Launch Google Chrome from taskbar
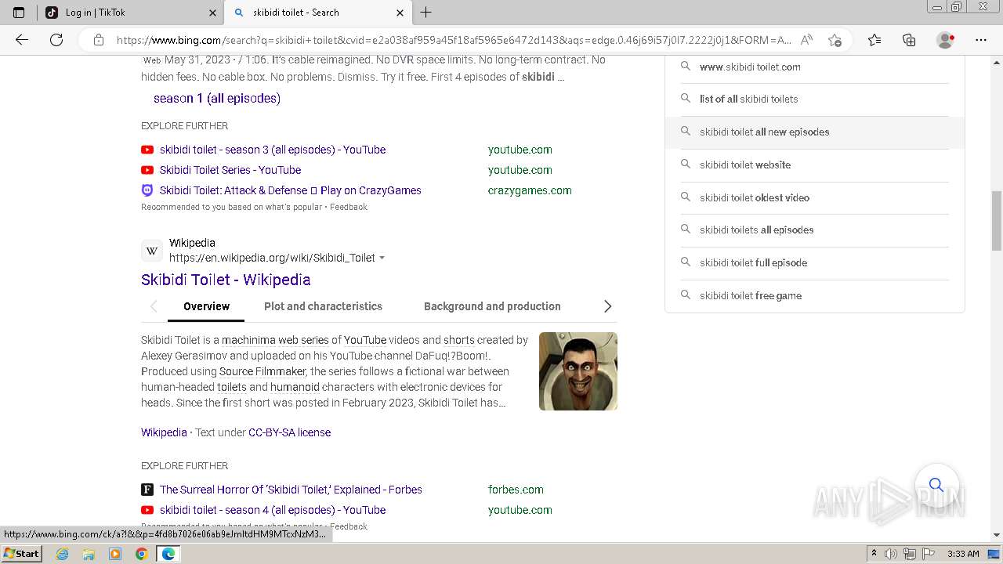 pyautogui.click(x=141, y=554)
